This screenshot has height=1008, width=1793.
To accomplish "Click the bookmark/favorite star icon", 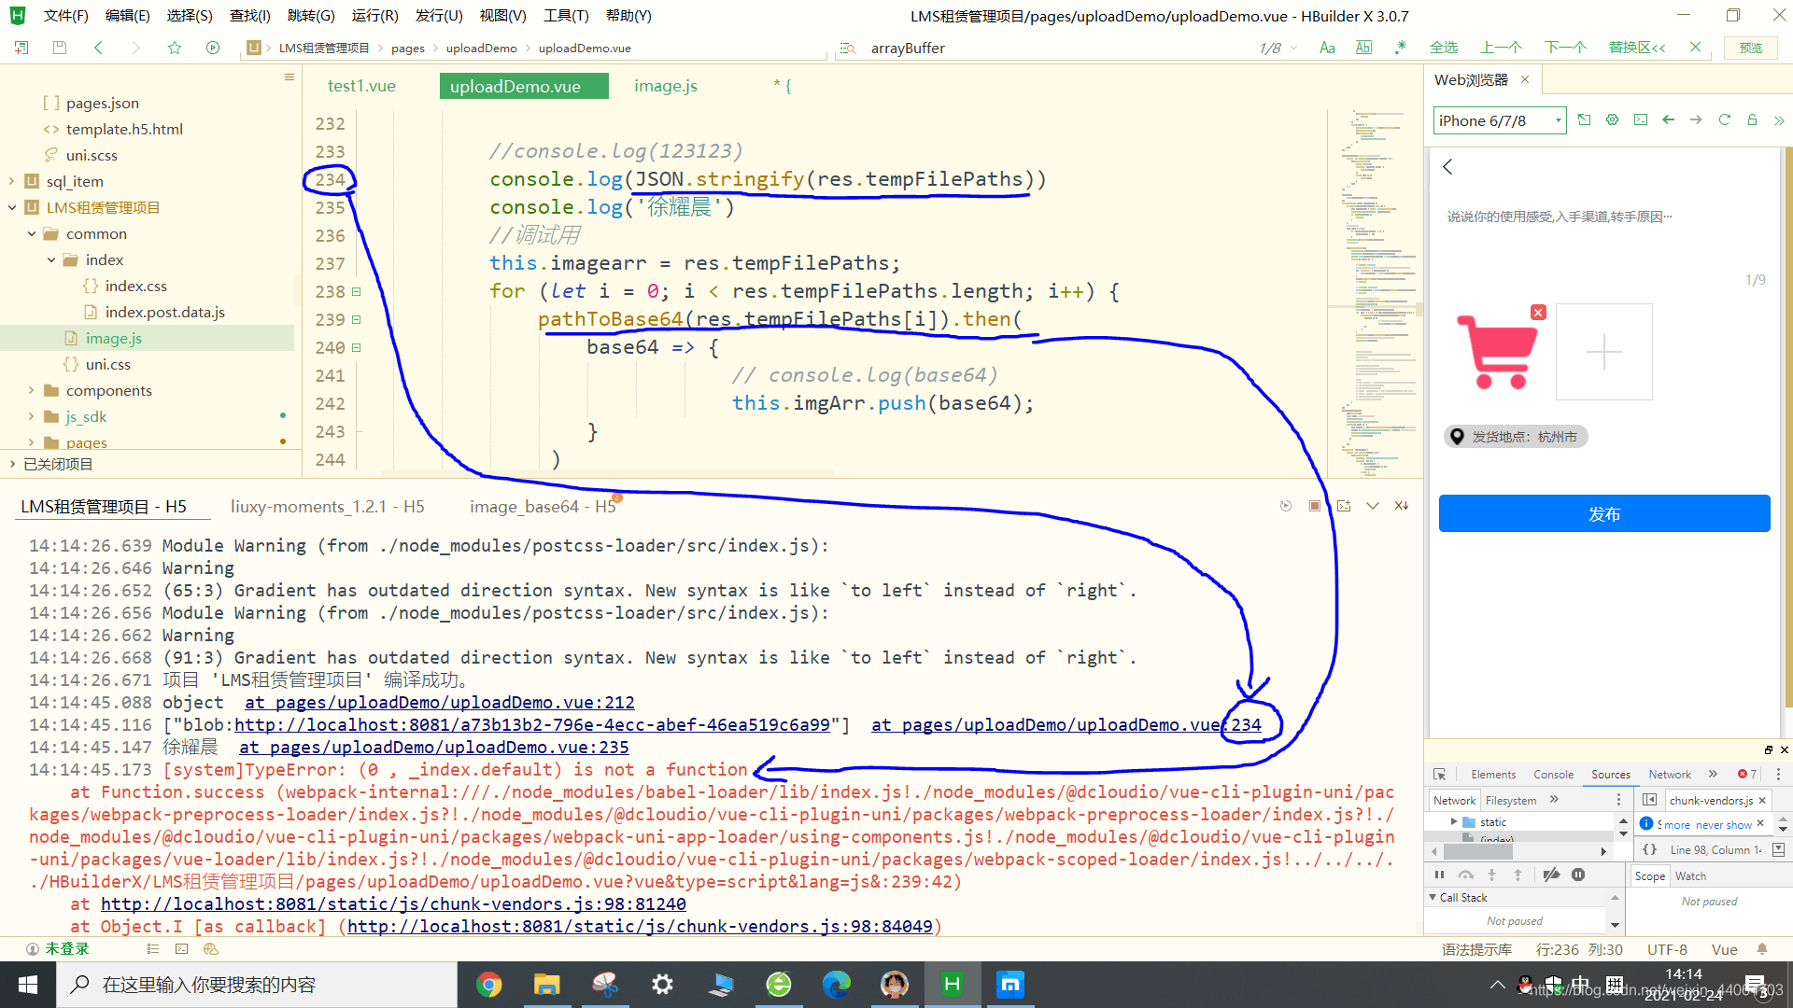I will [x=173, y=48].
